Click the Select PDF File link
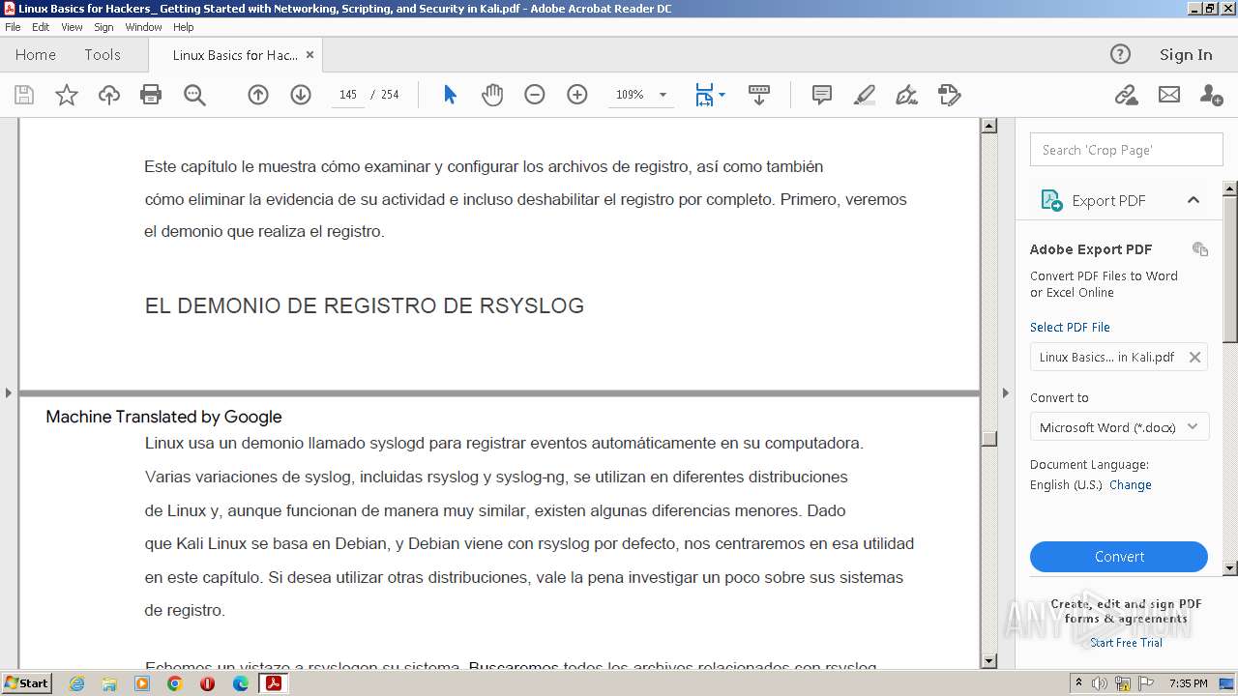The width and height of the screenshot is (1238, 696). (1070, 327)
